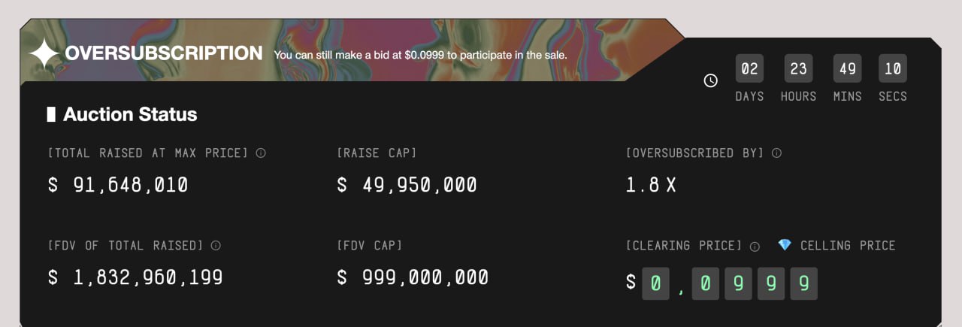Click the MINS countdown box showing 49
The height and width of the screenshot is (327, 962).
847,69
